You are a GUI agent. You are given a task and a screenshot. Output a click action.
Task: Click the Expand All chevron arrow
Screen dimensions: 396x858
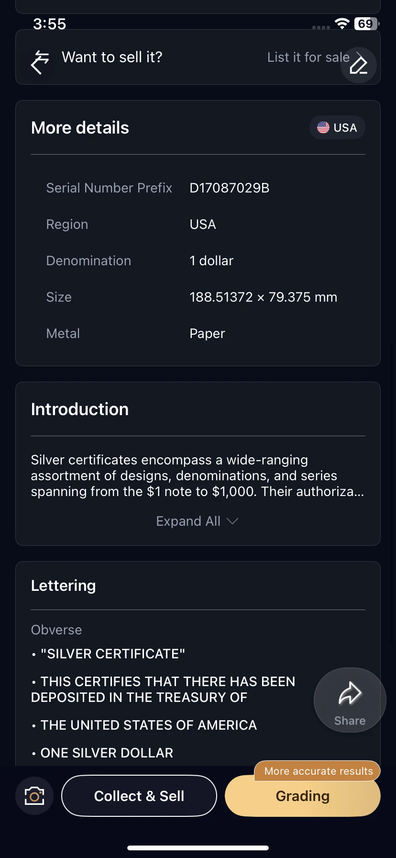(x=232, y=521)
